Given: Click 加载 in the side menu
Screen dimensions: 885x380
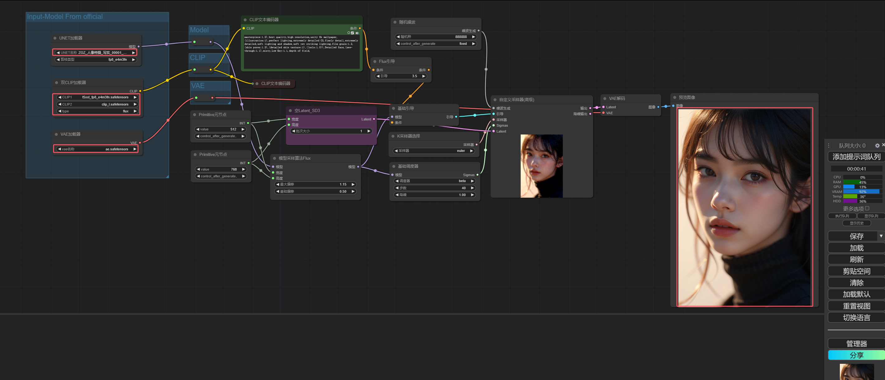Looking at the screenshot, I should (856, 248).
